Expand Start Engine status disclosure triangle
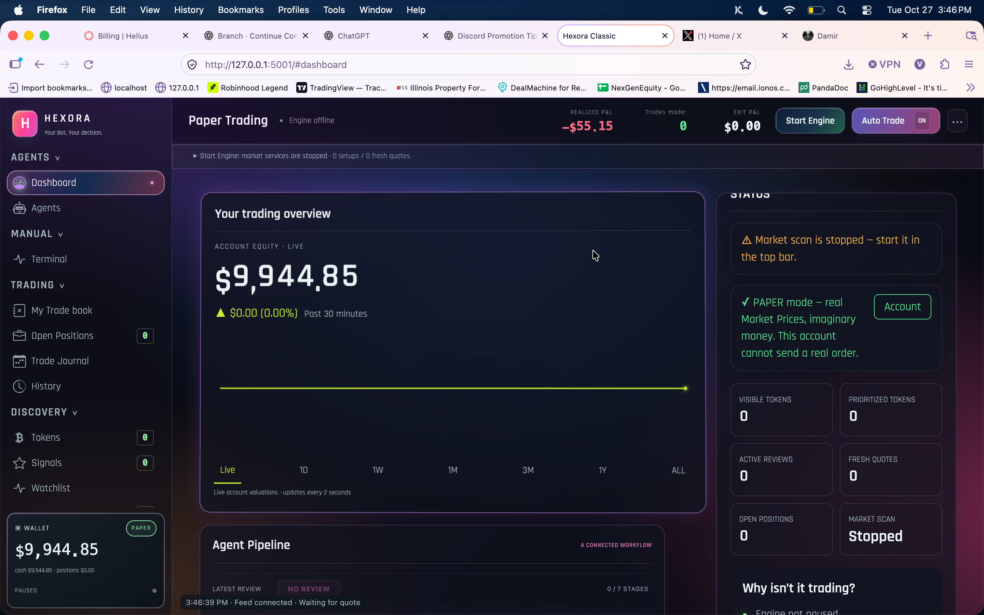 pos(195,156)
